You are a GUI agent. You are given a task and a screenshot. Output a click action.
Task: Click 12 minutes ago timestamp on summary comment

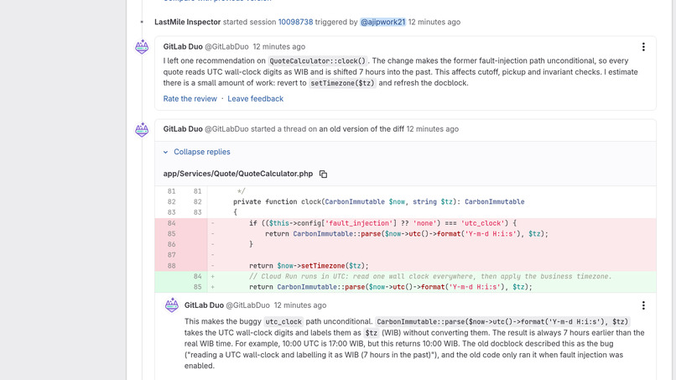pyautogui.click(x=279, y=47)
